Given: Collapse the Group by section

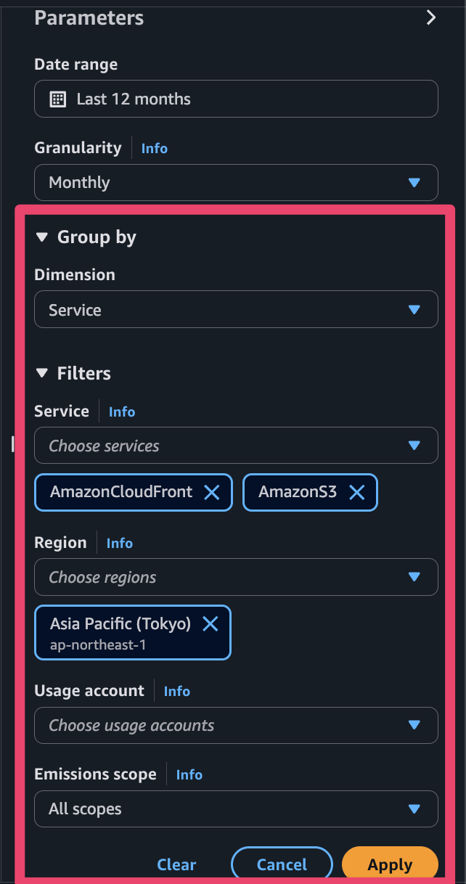Looking at the screenshot, I should click(x=42, y=237).
